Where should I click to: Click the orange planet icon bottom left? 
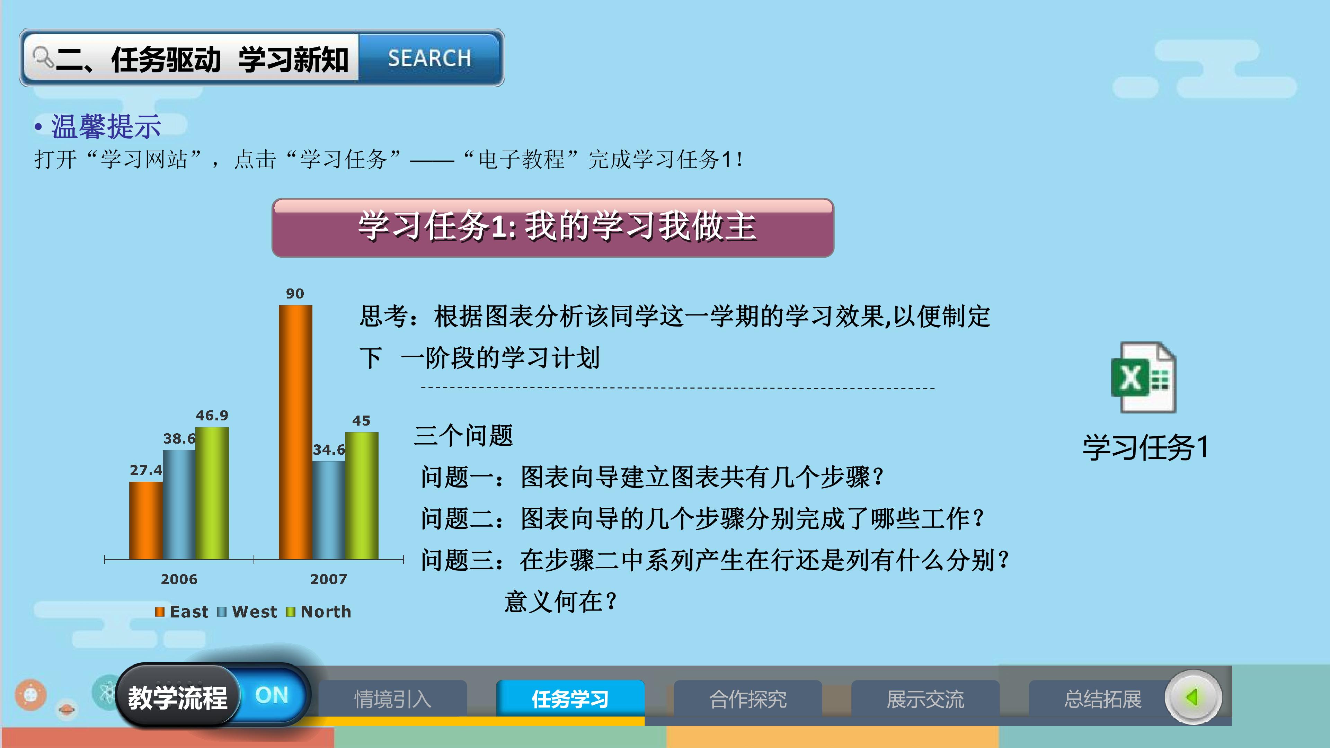[30, 695]
